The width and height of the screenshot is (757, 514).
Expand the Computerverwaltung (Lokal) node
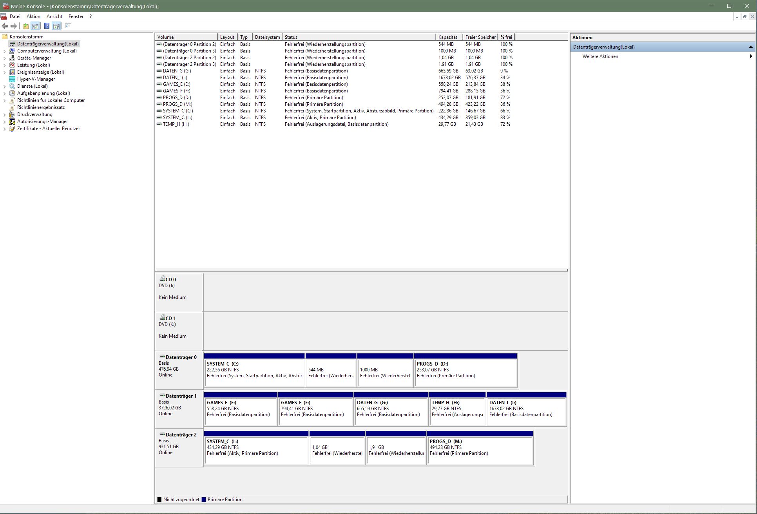(4, 51)
